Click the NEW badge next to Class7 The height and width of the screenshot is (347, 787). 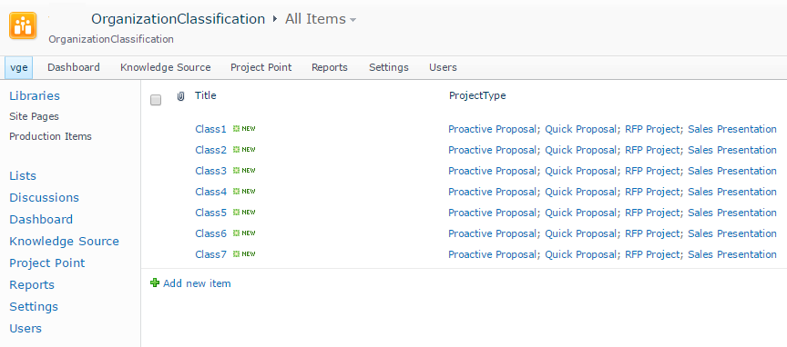244,253
